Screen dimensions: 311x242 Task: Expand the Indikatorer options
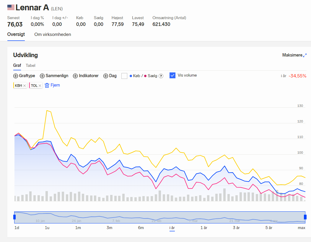86,76
